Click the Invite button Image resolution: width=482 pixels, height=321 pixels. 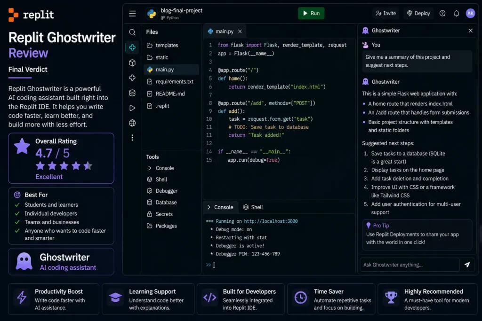386,13
